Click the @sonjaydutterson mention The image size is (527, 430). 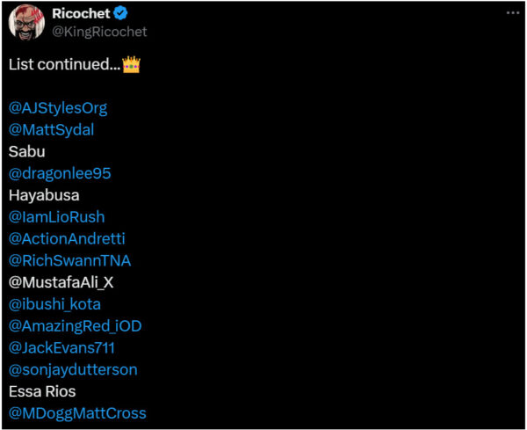(x=73, y=370)
